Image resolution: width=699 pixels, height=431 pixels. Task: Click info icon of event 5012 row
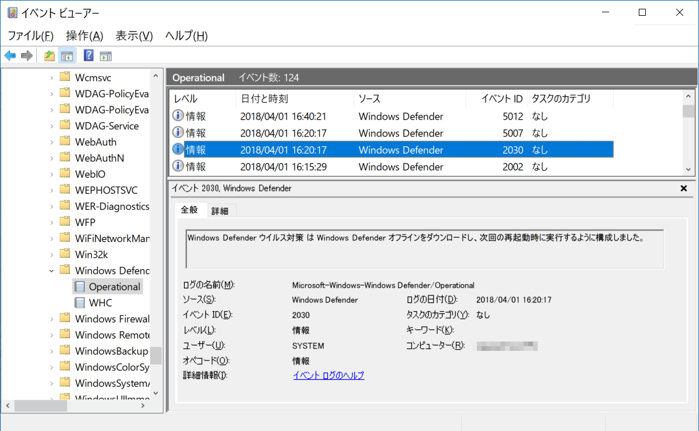coord(178,116)
